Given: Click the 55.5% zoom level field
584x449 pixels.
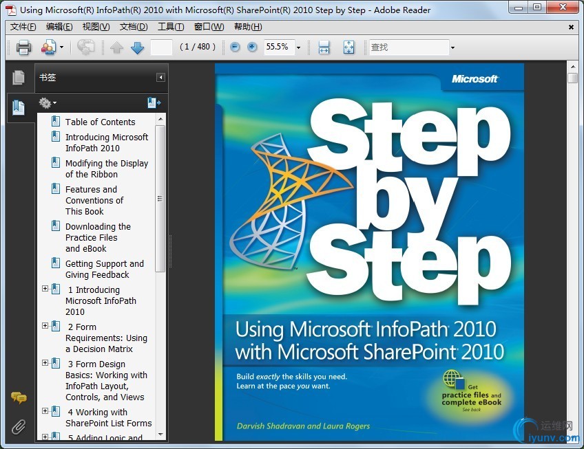Looking at the screenshot, I should point(280,47).
